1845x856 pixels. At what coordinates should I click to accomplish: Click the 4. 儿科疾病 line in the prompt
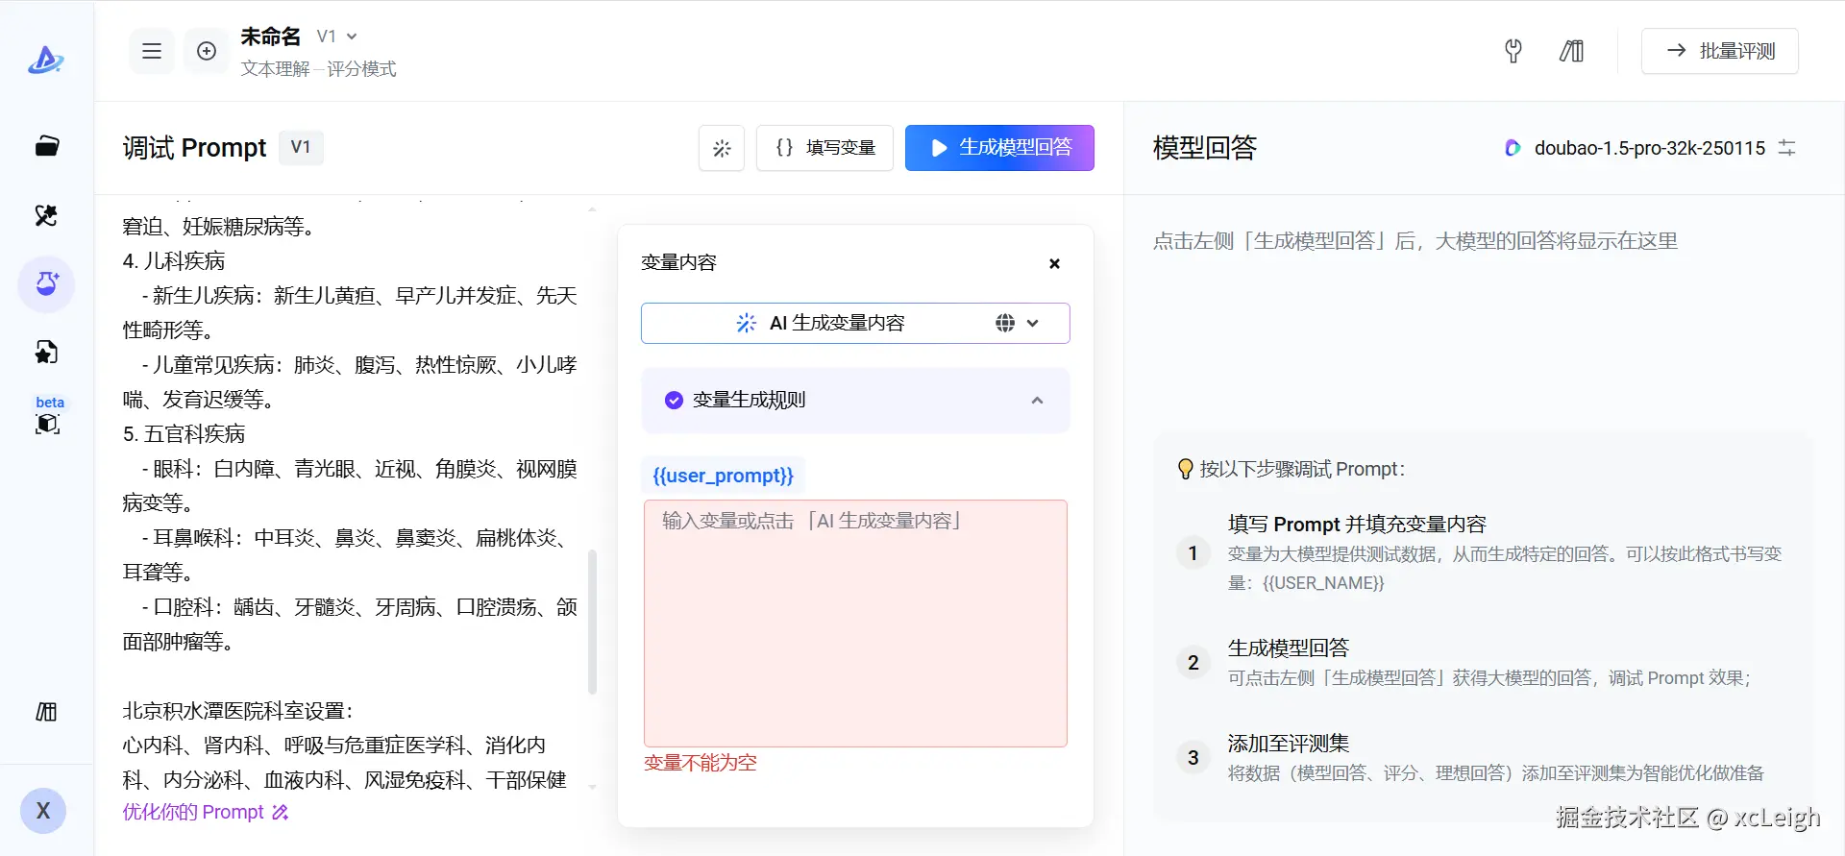pos(174,261)
